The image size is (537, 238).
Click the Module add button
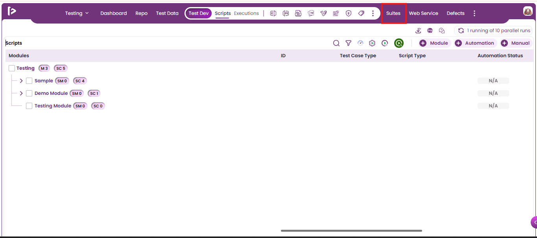pyautogui.click(x=435, y=43)
